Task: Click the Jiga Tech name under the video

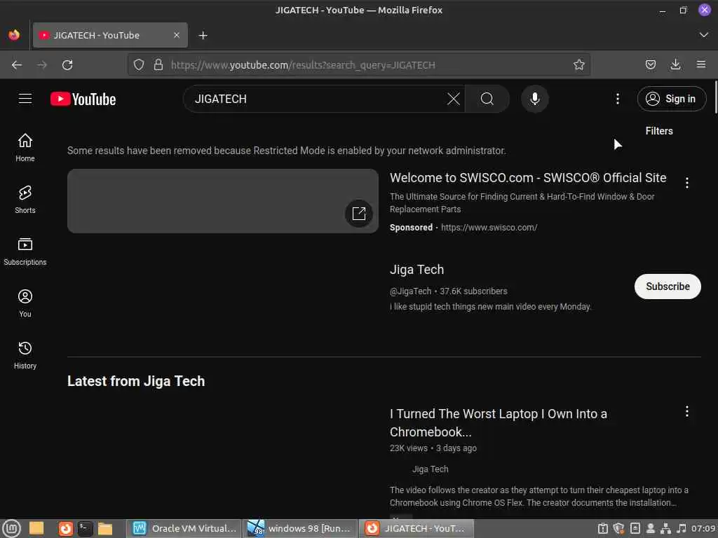Action: [x=430, y=469]
